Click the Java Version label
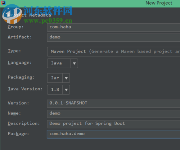This screenshot has width=180, height=150. (25, 89)
